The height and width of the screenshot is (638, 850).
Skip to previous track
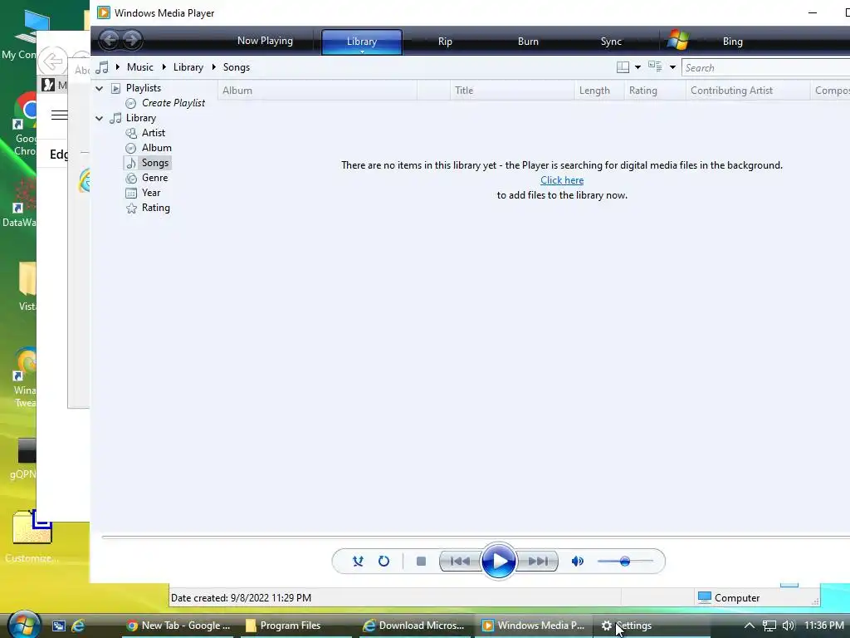(460, 561)
